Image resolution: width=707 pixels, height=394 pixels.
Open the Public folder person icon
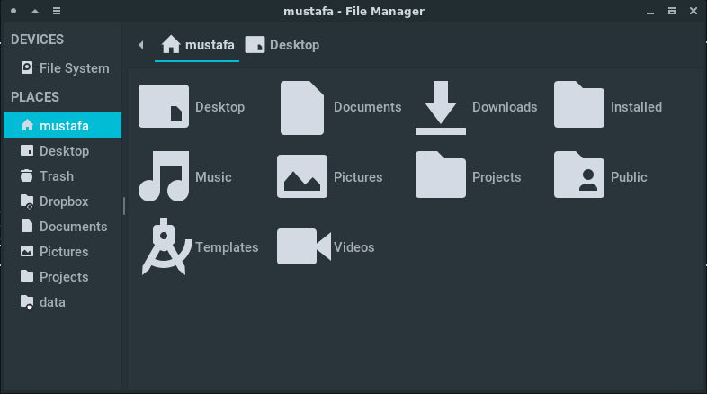coord(579,175)
